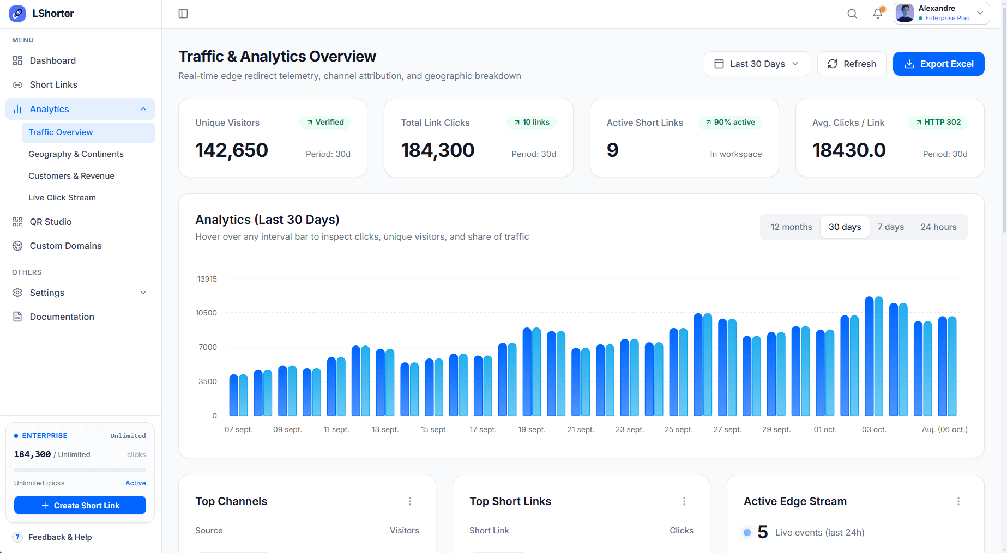Open Top Channels three-dot menu
This screenshot has height=553, width=1007.
410,501
